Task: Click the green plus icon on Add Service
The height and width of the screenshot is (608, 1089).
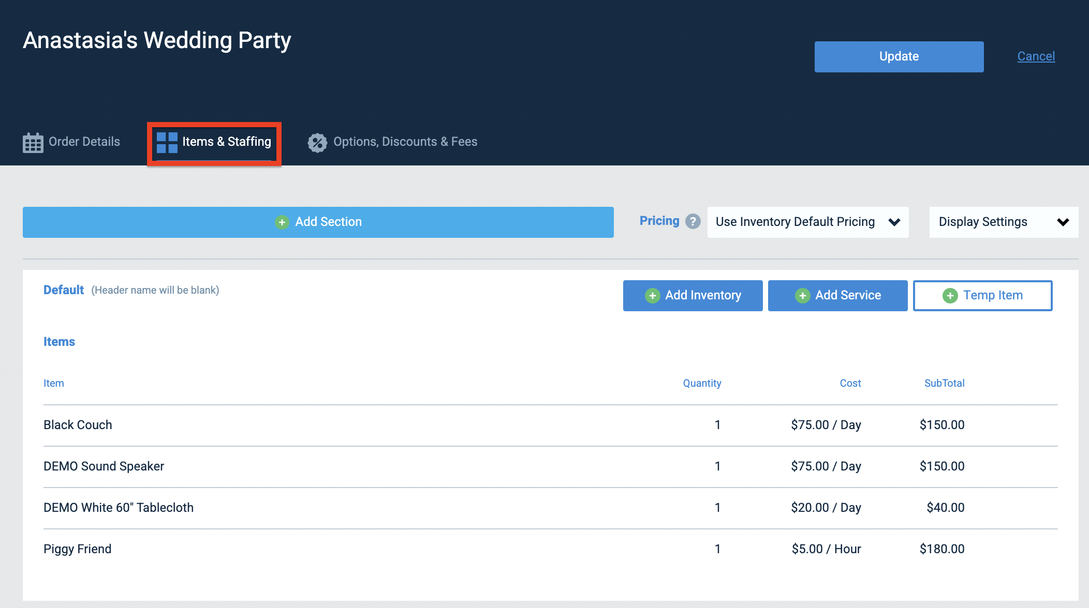Action: [x=802, y=296]
